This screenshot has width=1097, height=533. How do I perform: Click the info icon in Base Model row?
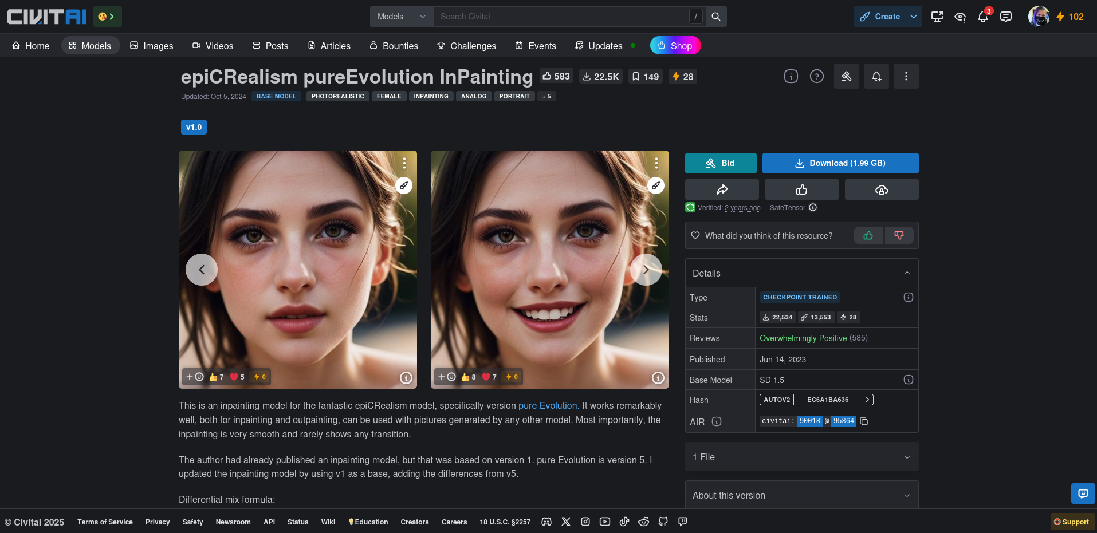click(x=909, y=380)
